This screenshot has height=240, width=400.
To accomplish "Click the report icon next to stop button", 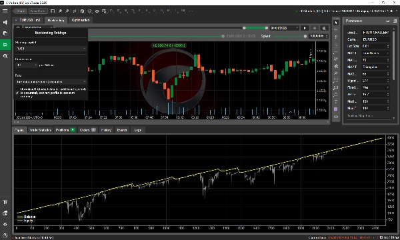I will click(324, 28).
